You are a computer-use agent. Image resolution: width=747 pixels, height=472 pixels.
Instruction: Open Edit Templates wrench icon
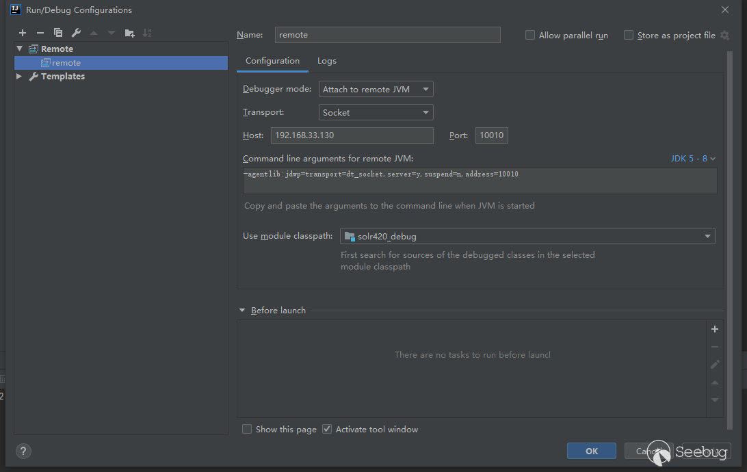pos(76,33)
